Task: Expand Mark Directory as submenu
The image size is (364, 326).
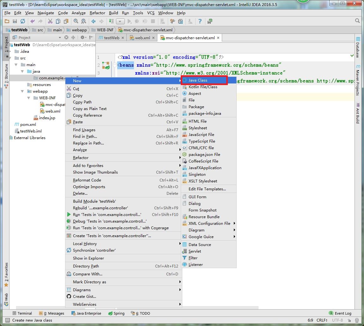Action: click(123, 282)
